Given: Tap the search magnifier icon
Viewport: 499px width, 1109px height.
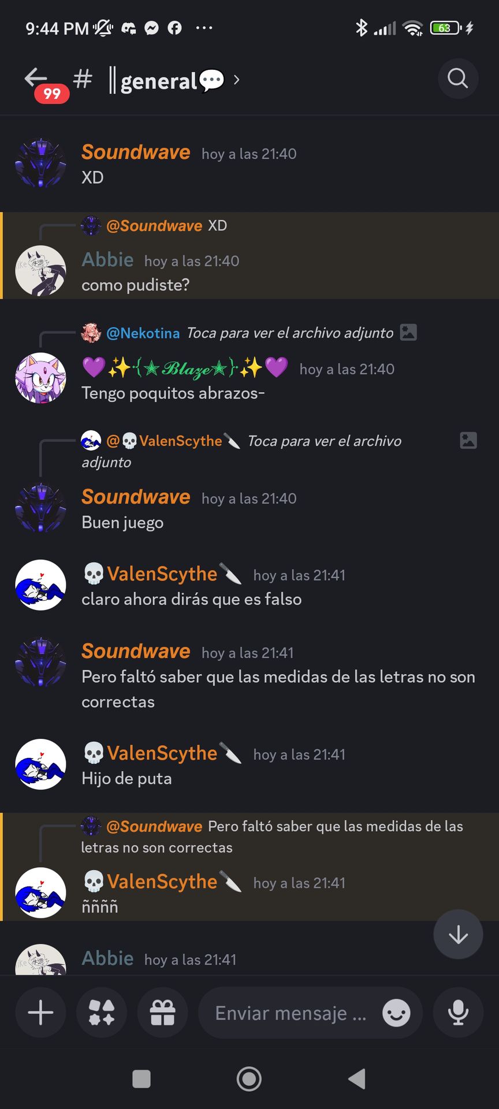Looking at the screenshot, I should point(458,78).
